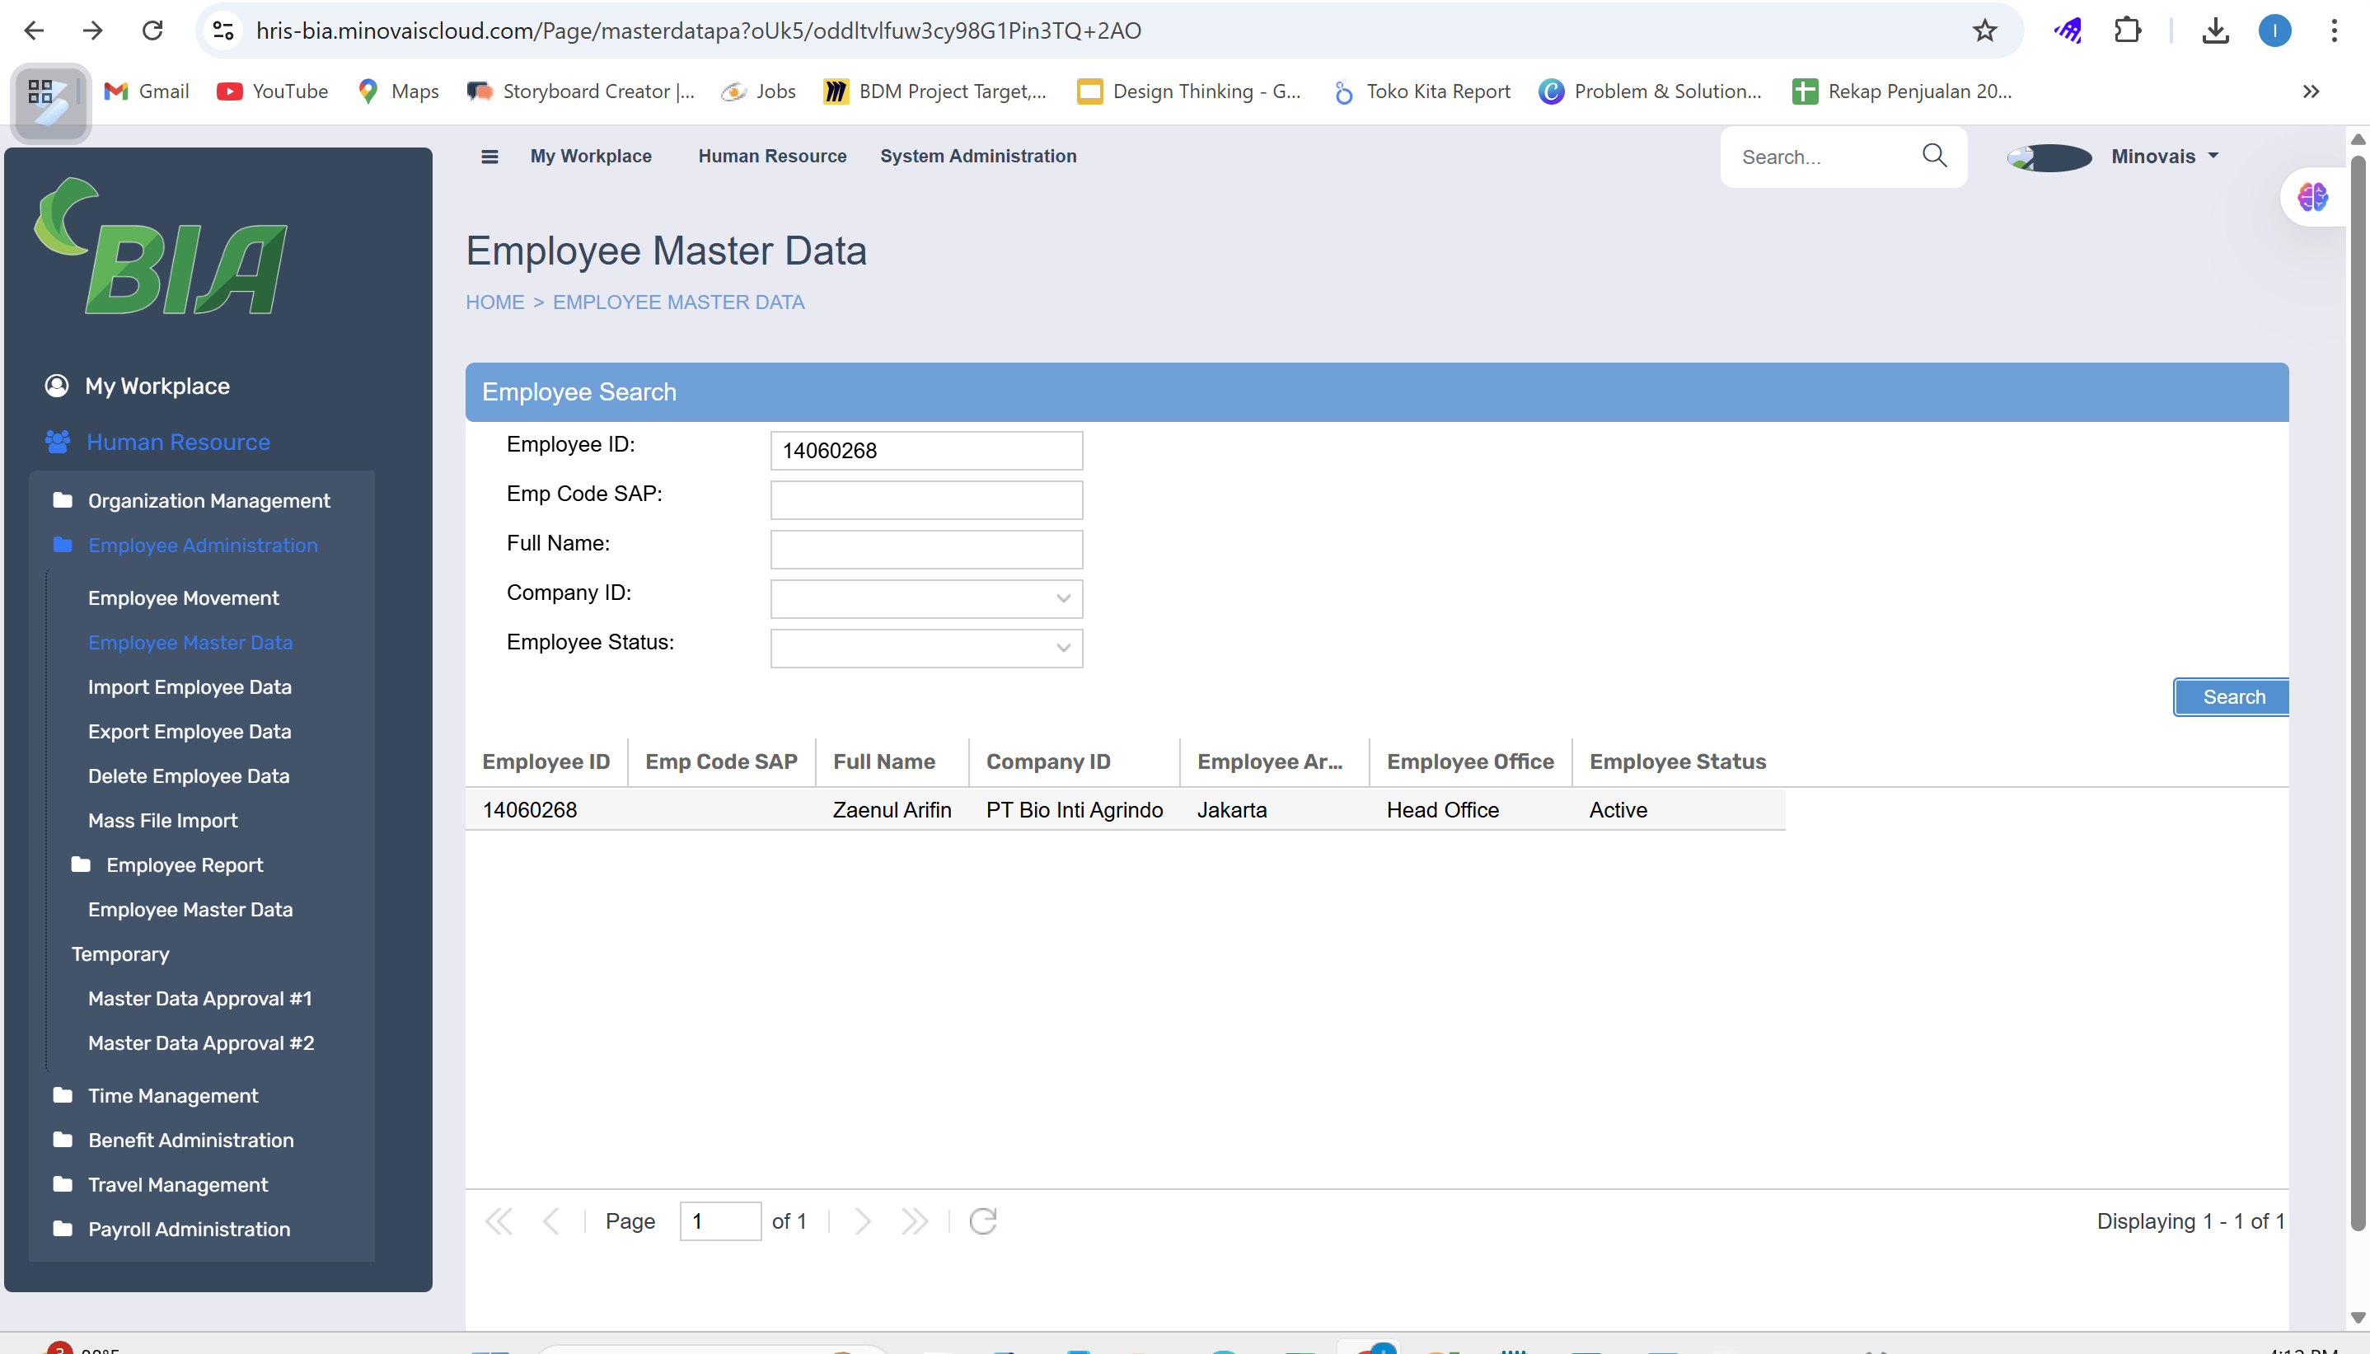Open the Rekap Penjualan bookmark
Viewport: 2370px width, 1354px height.
(x=1902, y=91)
